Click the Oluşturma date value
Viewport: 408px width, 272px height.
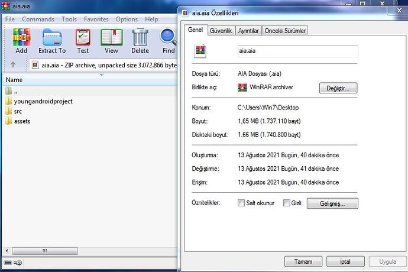(x=289, y=155)
